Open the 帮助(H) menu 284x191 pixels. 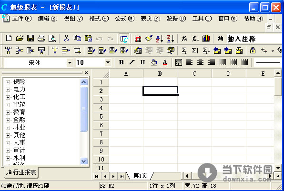253,19
